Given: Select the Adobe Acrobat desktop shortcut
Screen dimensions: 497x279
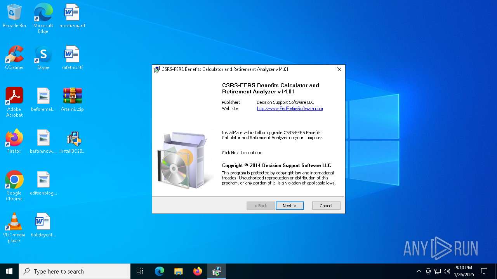Looking at the screenshot, I should click(14, 102).
